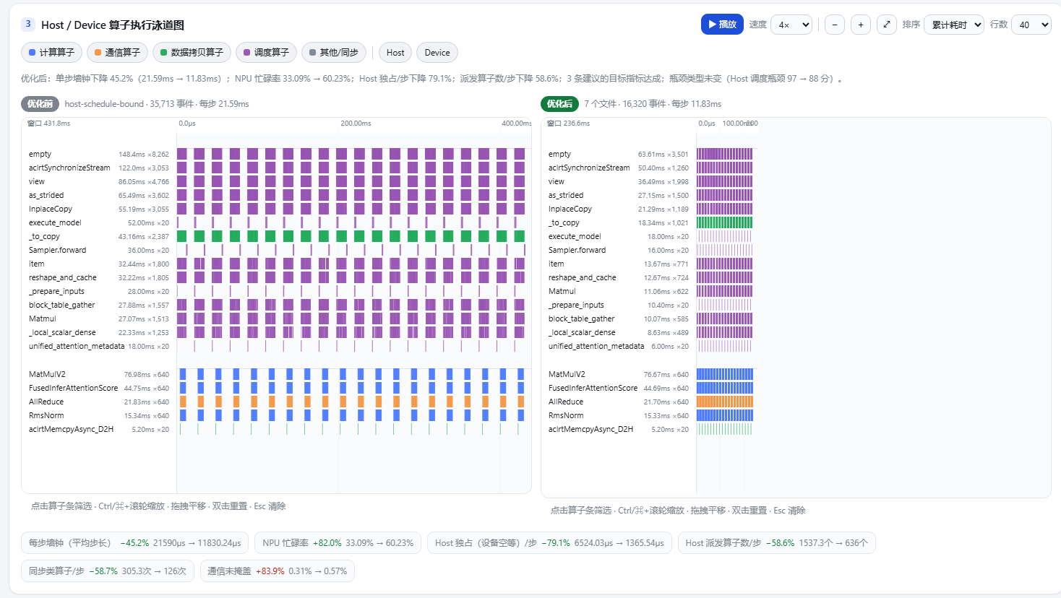Select the MatMulV2 row in the 优化前 panel
Viewport: 1061px width, 598px height.
pos(277,374)
